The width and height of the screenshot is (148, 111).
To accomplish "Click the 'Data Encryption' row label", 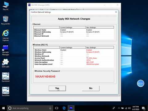I will click(x=41, y=62).
